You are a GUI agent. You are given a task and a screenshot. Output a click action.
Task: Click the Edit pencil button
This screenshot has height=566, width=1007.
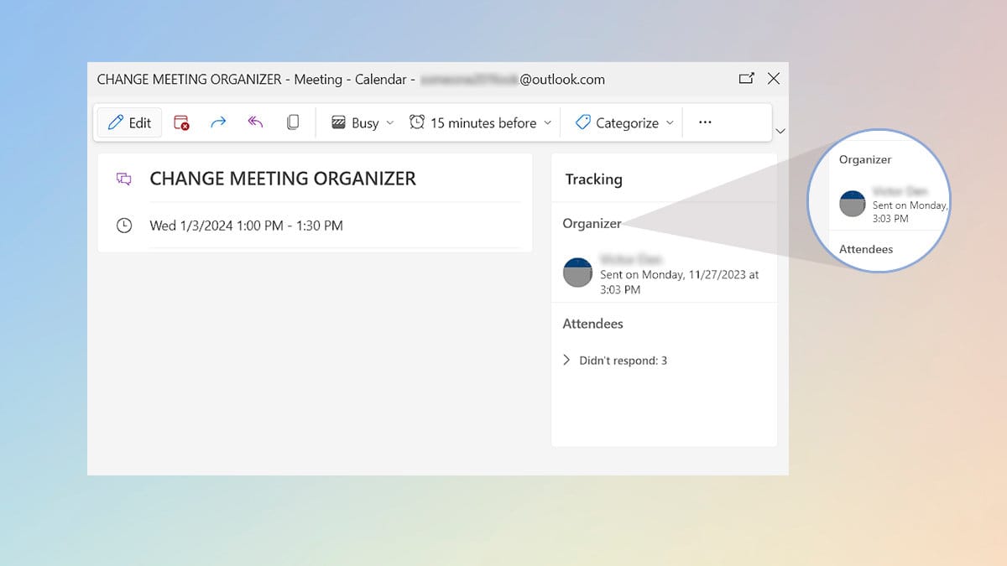[x=129, y=122]
